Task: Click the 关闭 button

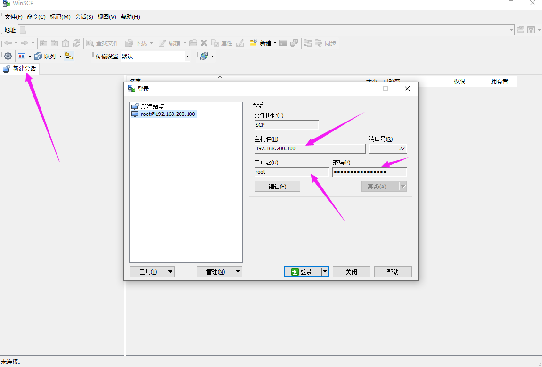Action: click(352, 272)
